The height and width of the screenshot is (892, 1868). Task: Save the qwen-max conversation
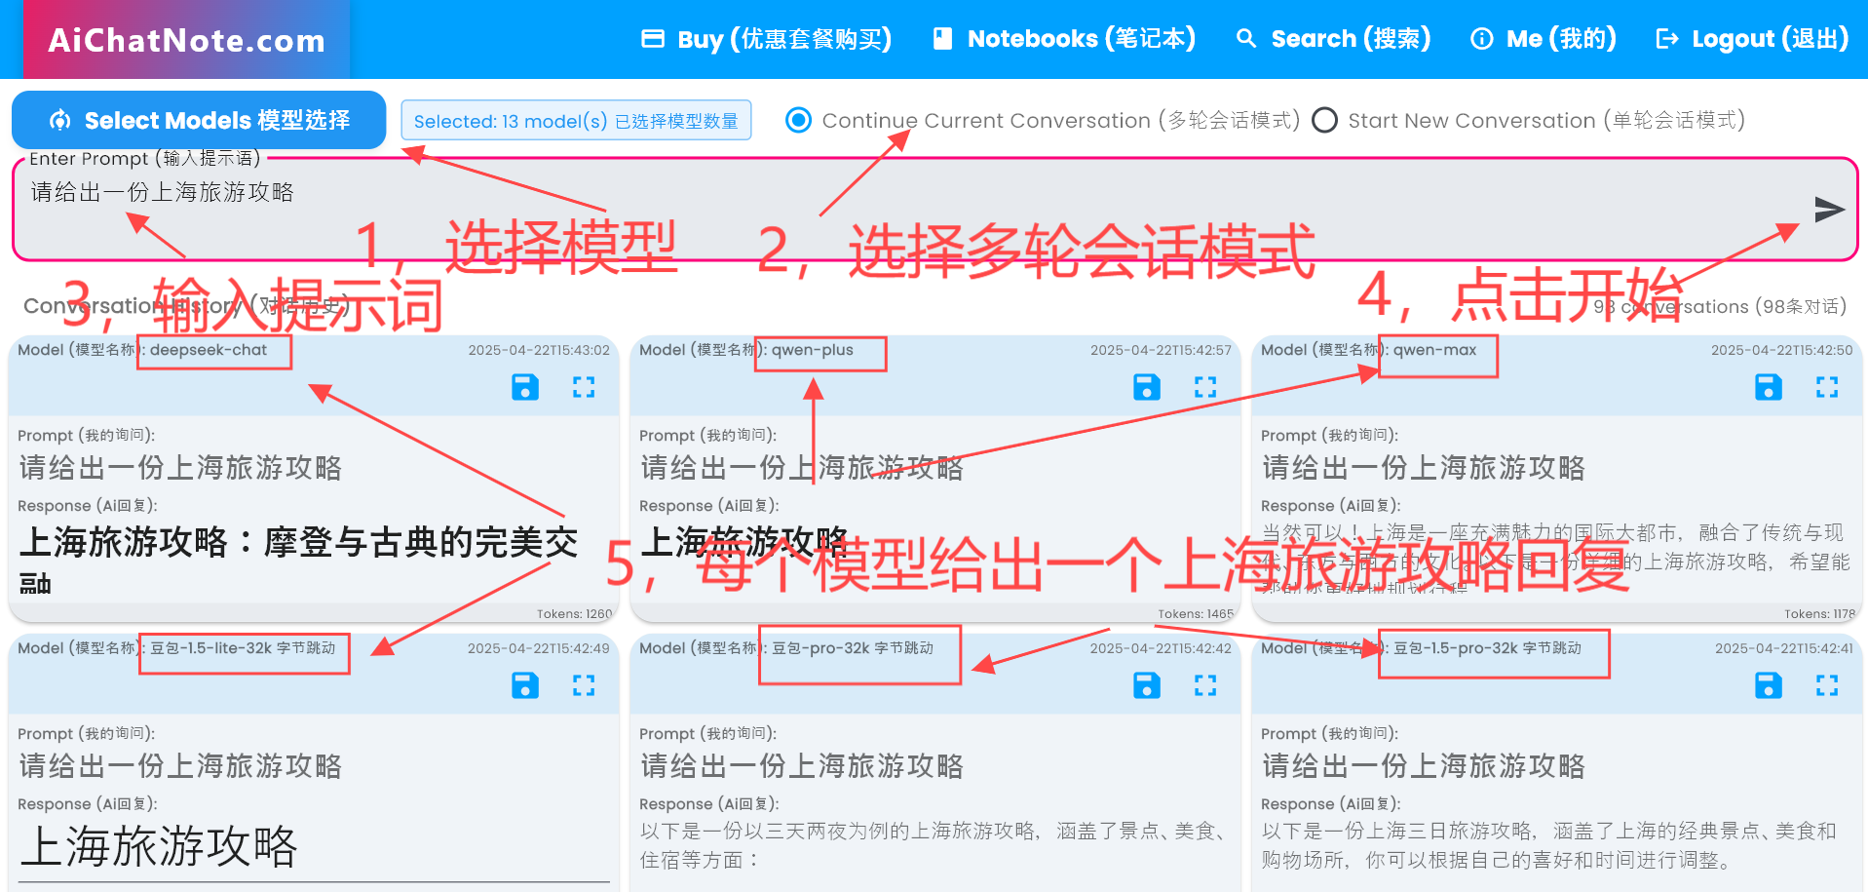pos(1769,387)
